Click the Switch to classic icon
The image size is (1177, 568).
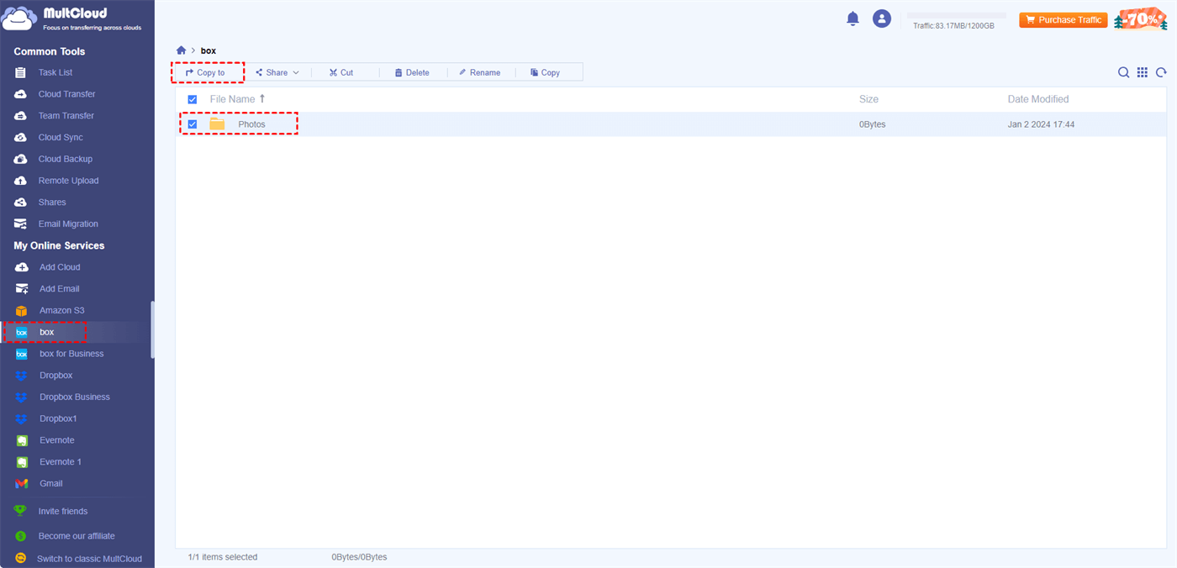click(21, 559)
